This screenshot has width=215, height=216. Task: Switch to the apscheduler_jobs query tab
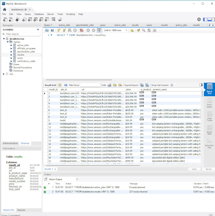85,25
